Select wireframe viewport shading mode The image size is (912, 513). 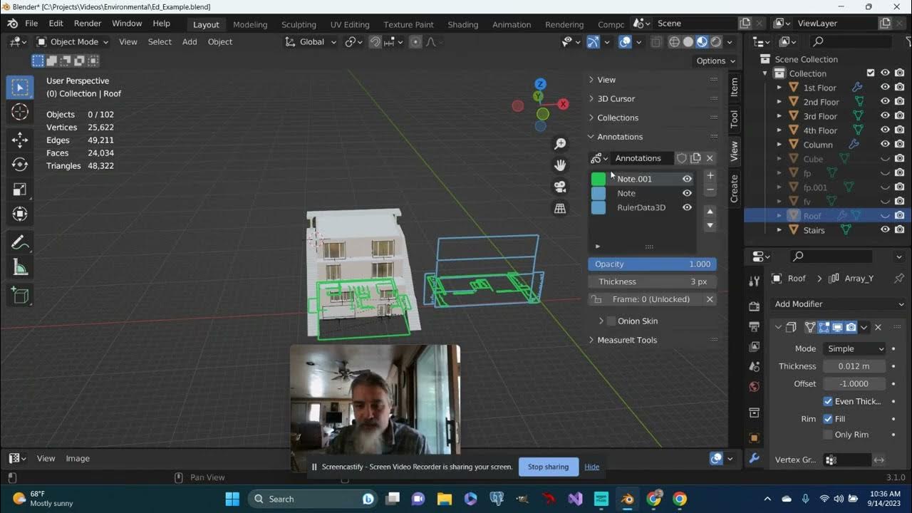point(674,42)
